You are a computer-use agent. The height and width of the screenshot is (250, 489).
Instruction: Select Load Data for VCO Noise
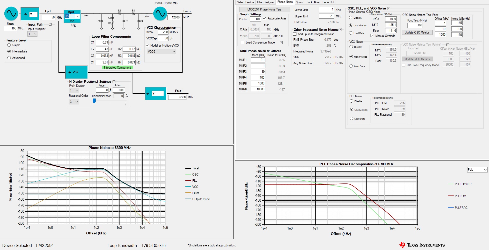pos(351,66)
